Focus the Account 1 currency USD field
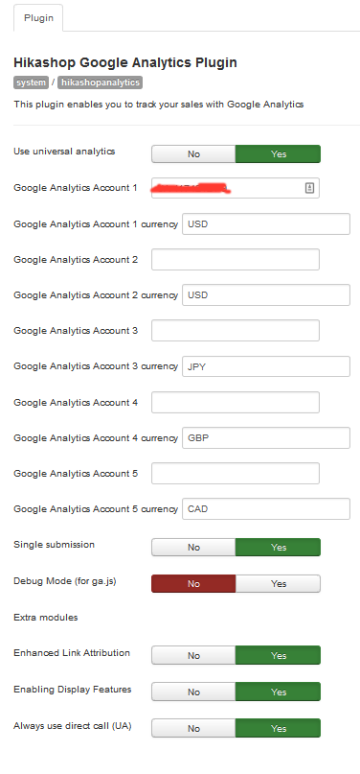 (266, 224)
